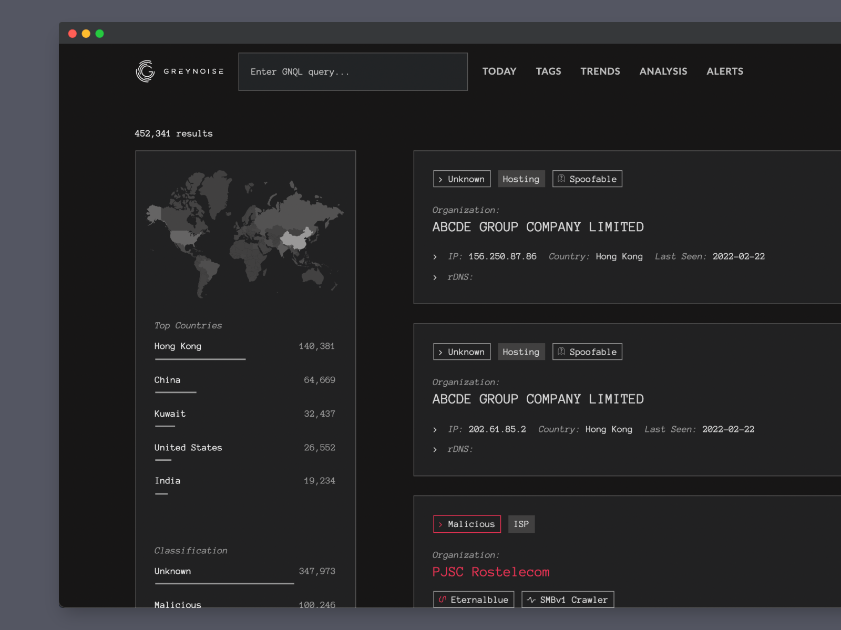The image size is (841, 630).
Task: Click the Spoofable icon in second result
Action: coord(561,352)
